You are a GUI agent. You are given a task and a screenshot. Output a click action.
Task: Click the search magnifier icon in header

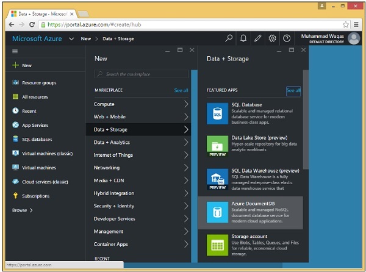click(x=229, y=38)
